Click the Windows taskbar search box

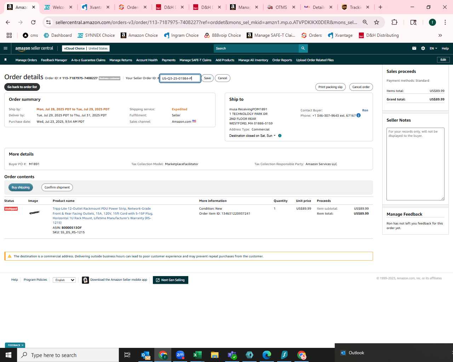pyautogui.click(x=68, y=355)
